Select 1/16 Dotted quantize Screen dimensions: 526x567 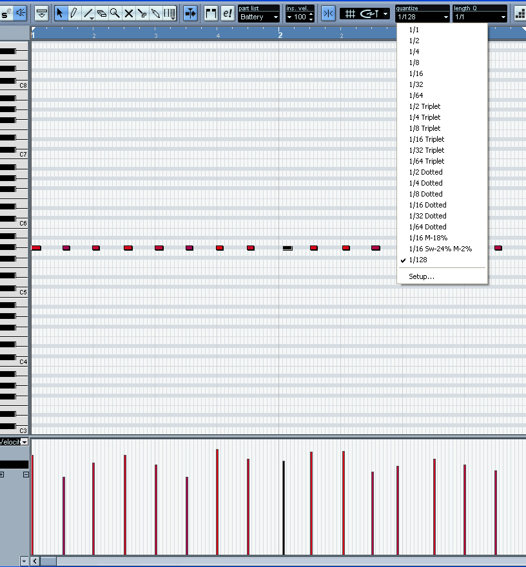pyautogui.click(x=442, y=205)
